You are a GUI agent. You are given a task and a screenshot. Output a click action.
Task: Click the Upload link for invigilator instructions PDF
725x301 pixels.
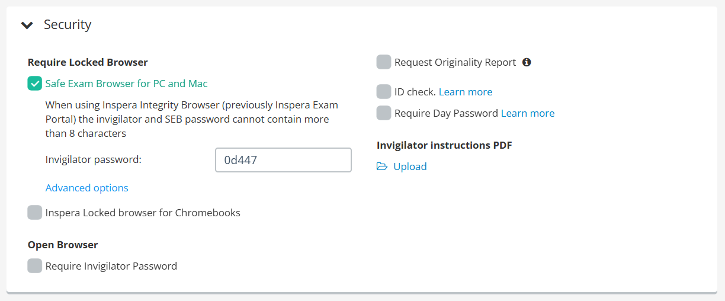pyautogui.click(x=410, y=166)
